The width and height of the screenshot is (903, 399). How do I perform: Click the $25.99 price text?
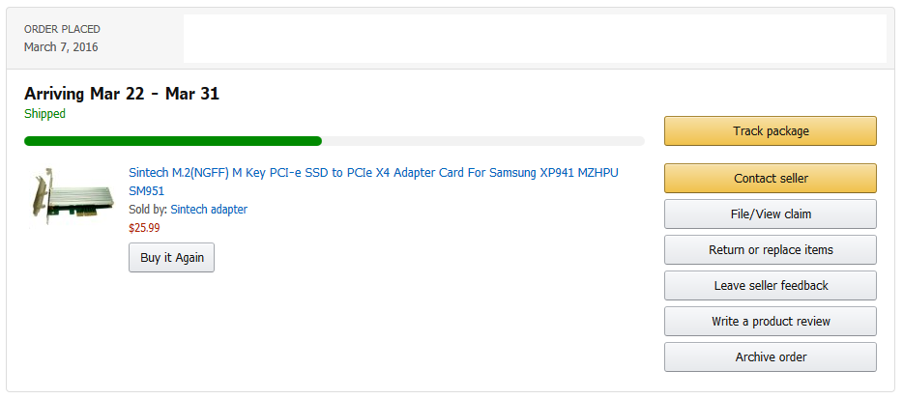click(144, 228)
